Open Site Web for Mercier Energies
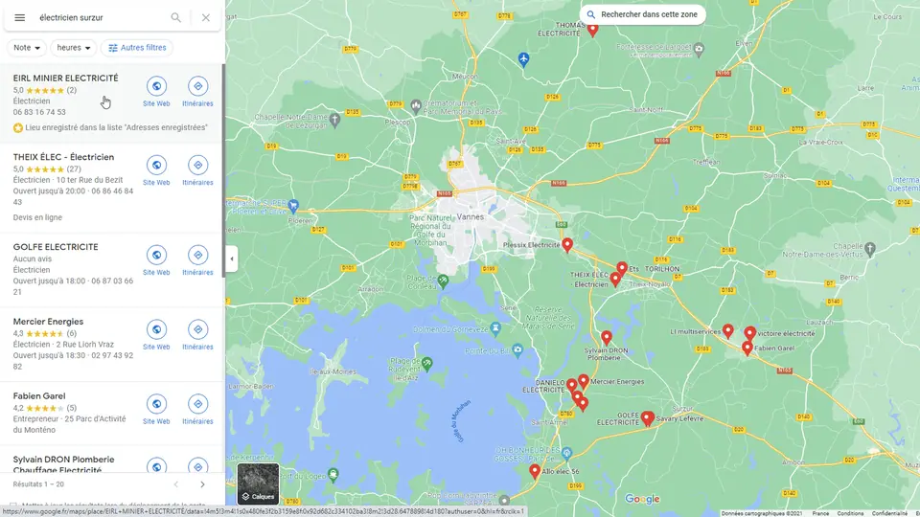This screenshot has height=517, width=920. (156, 335)
